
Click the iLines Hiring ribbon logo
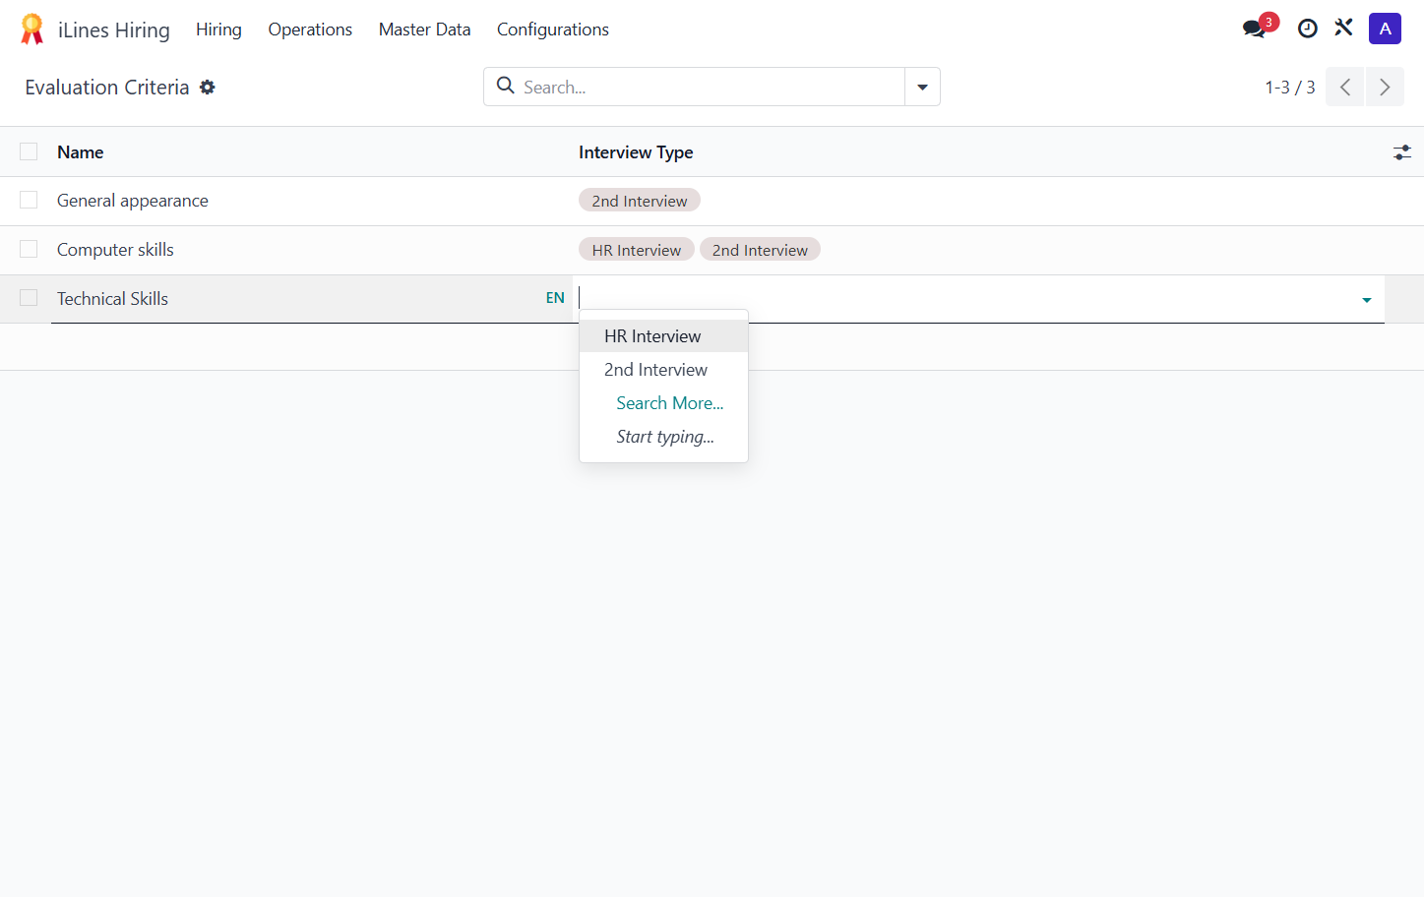coord(32,30)
